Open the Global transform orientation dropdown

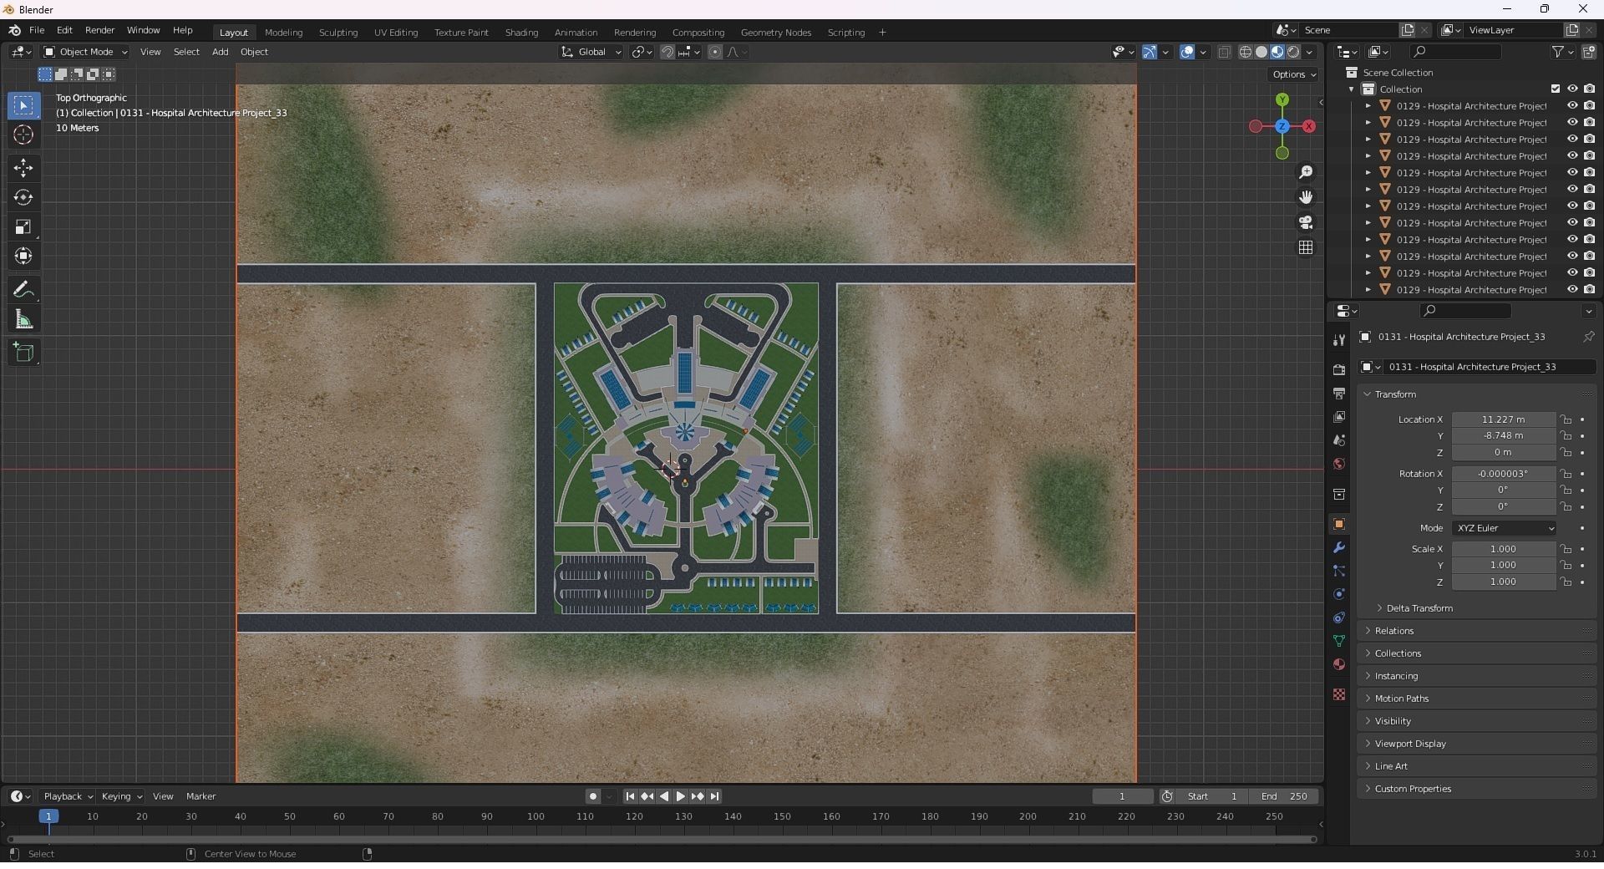tap(591, 52)
